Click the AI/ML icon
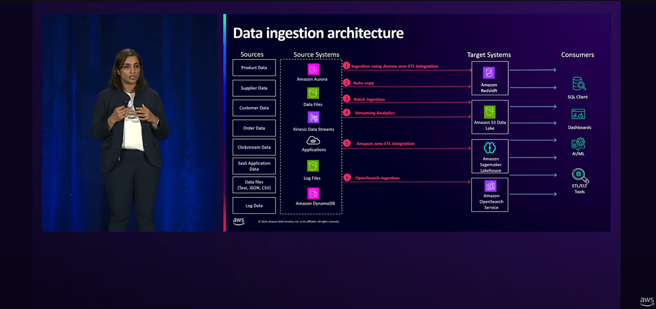The width and height of the screenshot is (656, 309). coord(578,144)
